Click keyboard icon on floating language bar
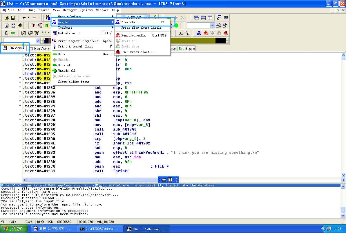 [x=164, y=179]
